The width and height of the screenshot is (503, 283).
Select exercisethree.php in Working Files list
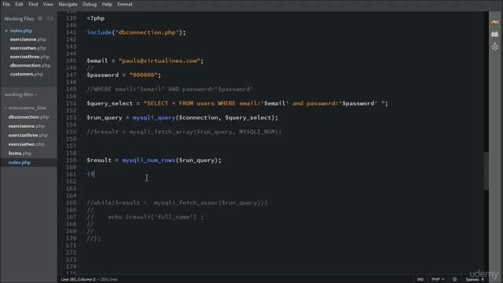pyautogui.click(x=29, y=57)
